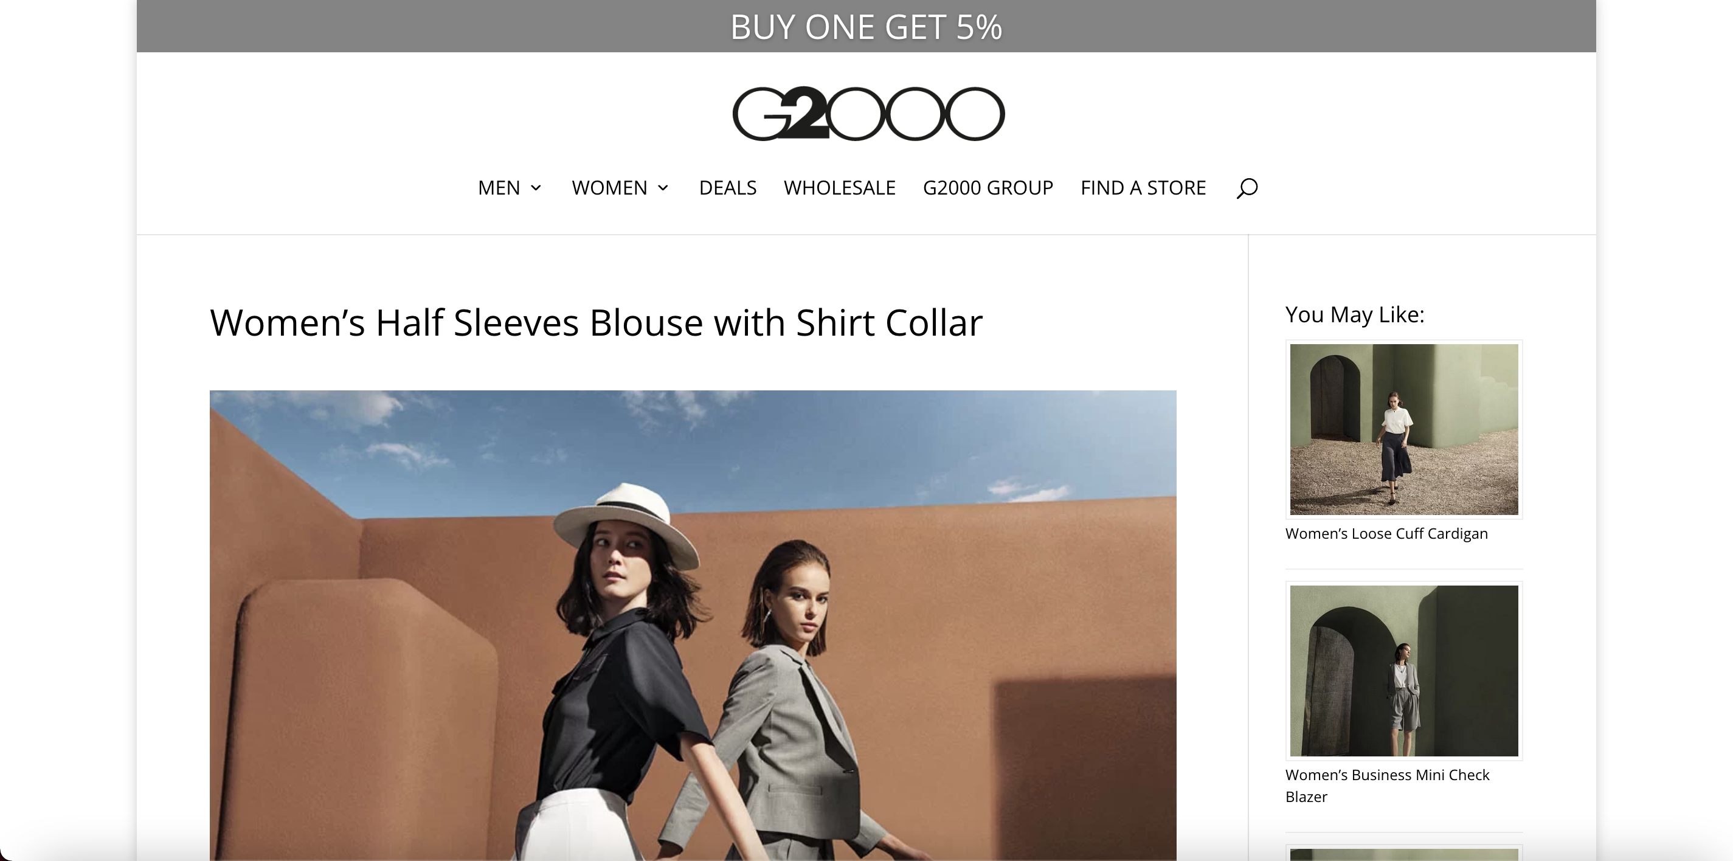Open the WOMEN navigation item

(x=609, y=188)
